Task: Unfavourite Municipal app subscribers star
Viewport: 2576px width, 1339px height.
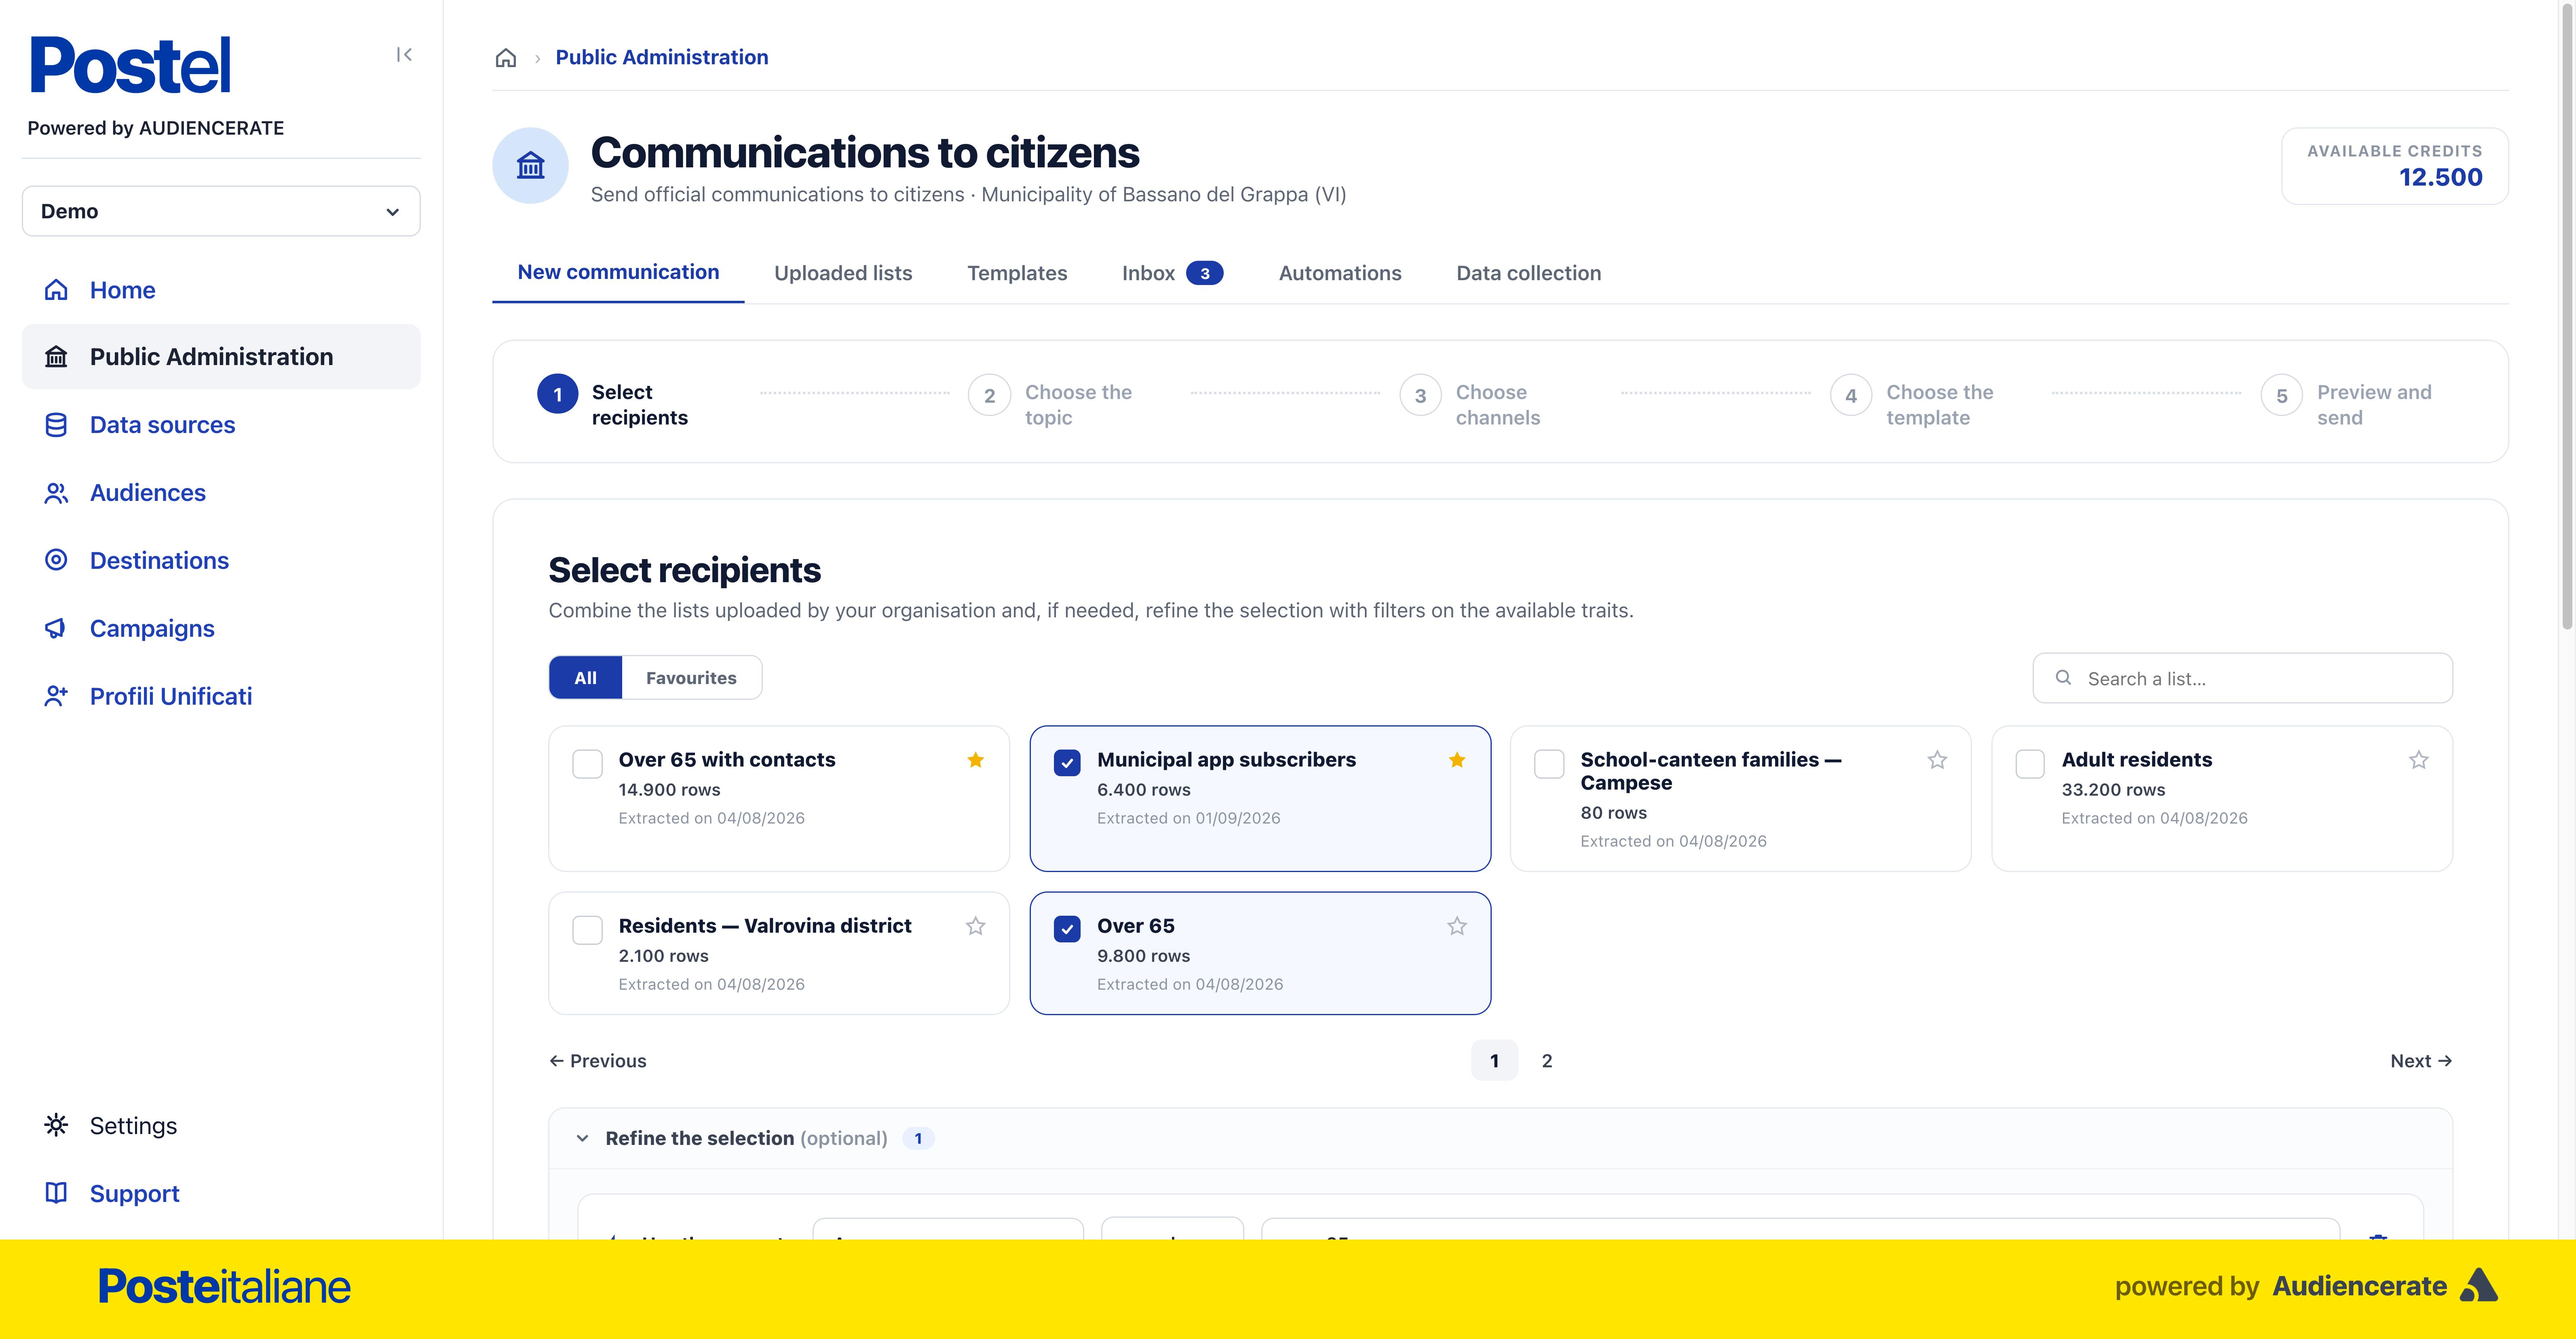Action: (1457, 760)
